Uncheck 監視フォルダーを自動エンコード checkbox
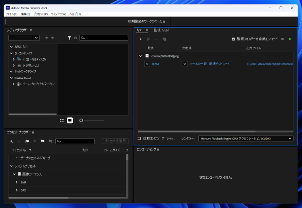 pyautogui.click(x=233, y=39)
